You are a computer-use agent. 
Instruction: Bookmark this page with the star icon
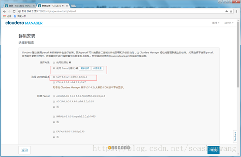[x=231, y=11]
